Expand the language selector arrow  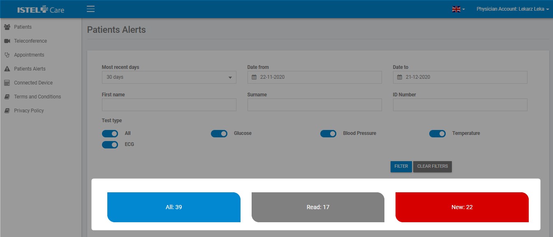click(x=463, y=9)
